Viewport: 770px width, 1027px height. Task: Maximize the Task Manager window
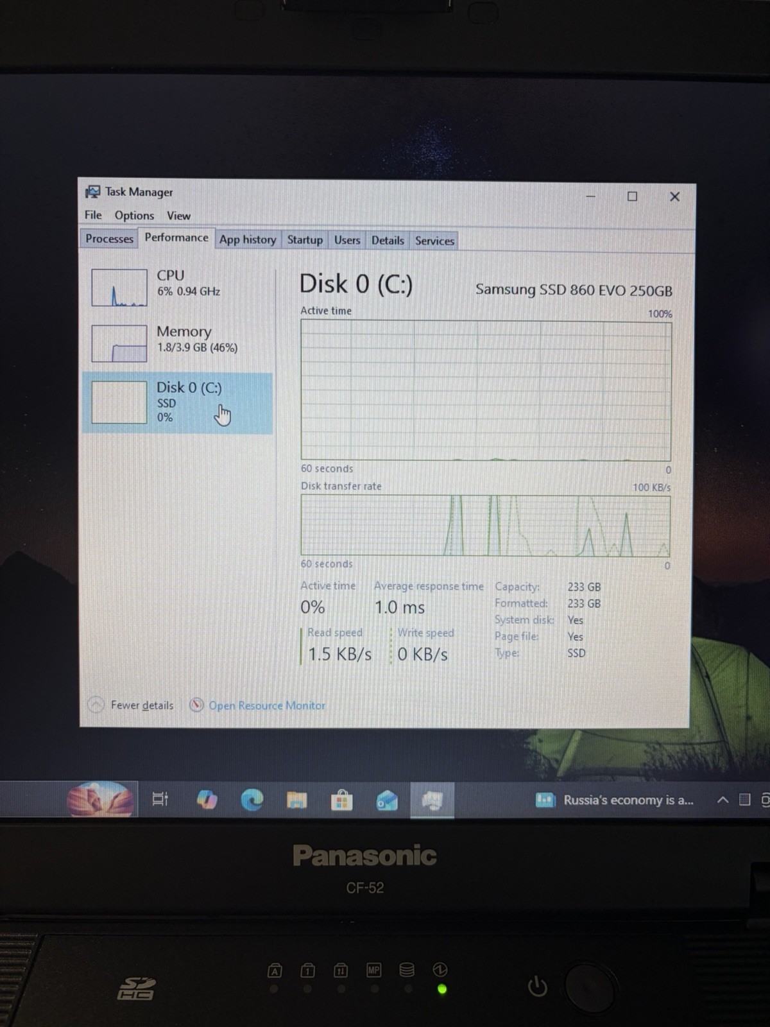coord(632,196)
